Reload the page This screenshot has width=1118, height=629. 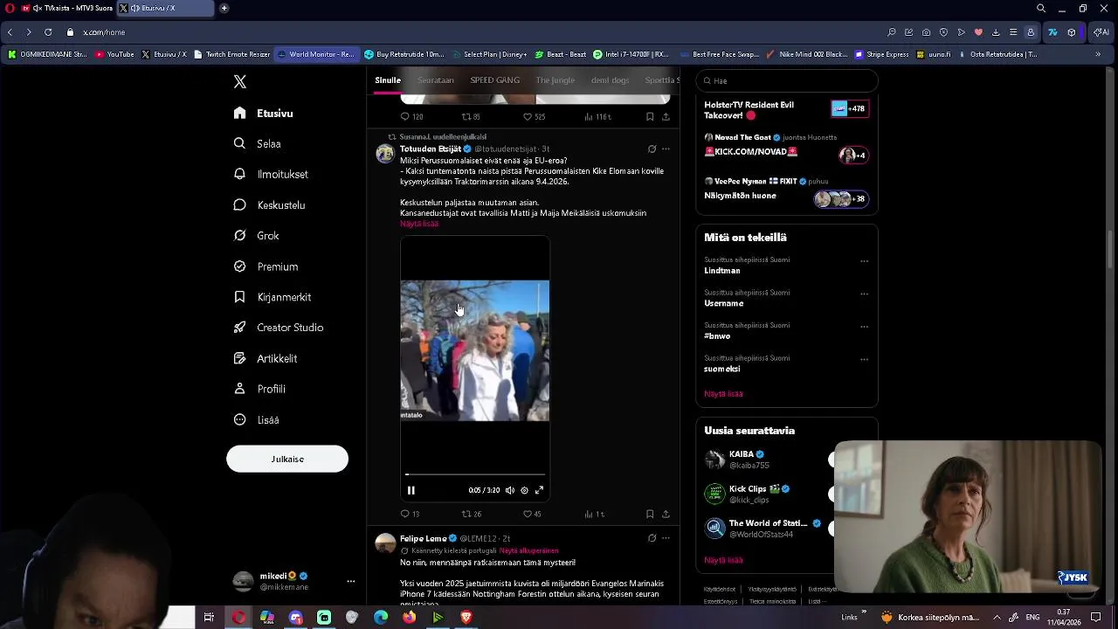click(x=48, y=32)
